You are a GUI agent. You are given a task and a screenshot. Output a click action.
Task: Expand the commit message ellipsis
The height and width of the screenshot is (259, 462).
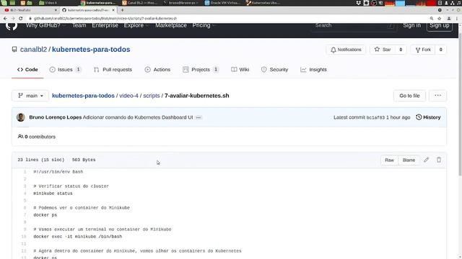tap(199, 117)
